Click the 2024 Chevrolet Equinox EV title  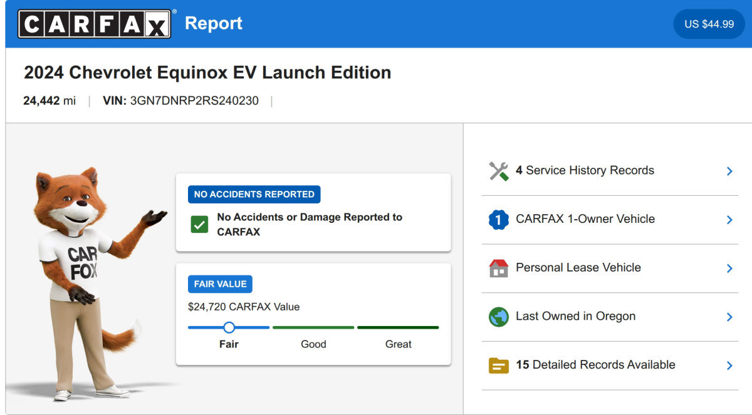(207, 73)
